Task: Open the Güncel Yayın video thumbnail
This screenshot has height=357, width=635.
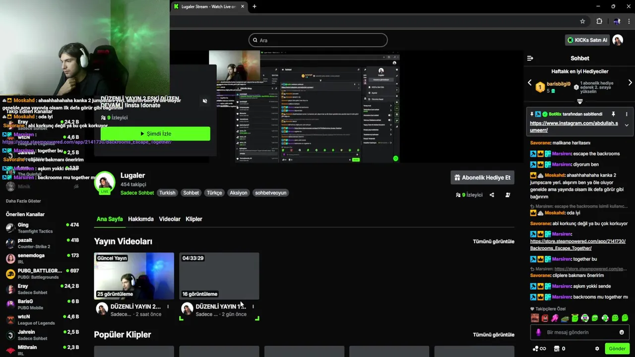Action: point(134,276)
